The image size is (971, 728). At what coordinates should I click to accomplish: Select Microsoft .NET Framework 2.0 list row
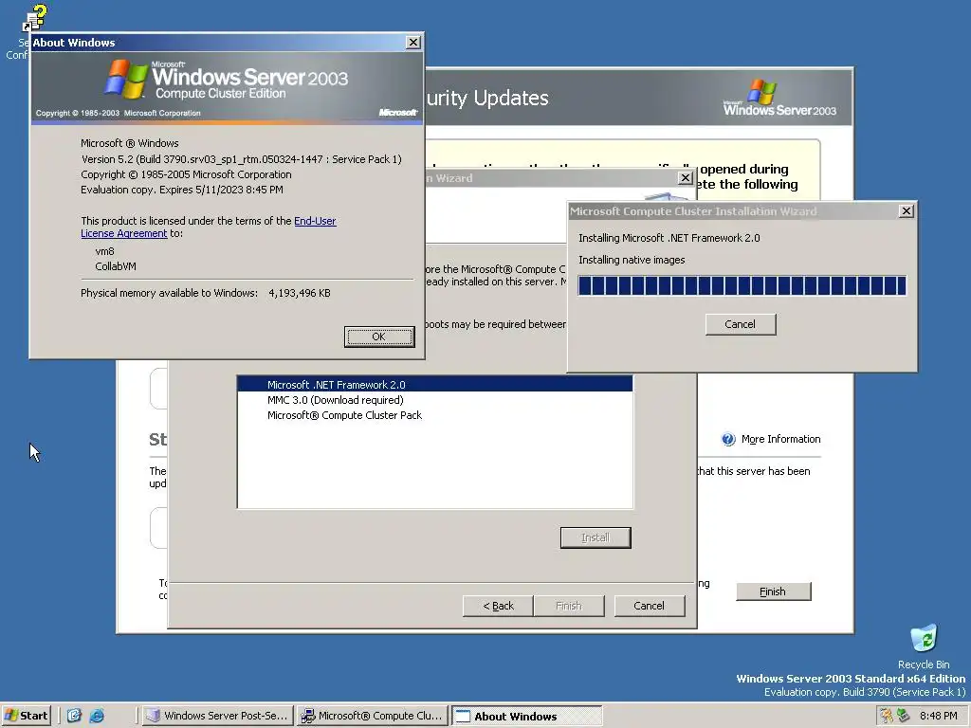[x=434, y=385]
